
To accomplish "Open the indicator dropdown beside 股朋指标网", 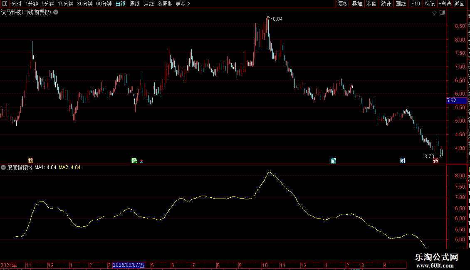I will 3,167.
